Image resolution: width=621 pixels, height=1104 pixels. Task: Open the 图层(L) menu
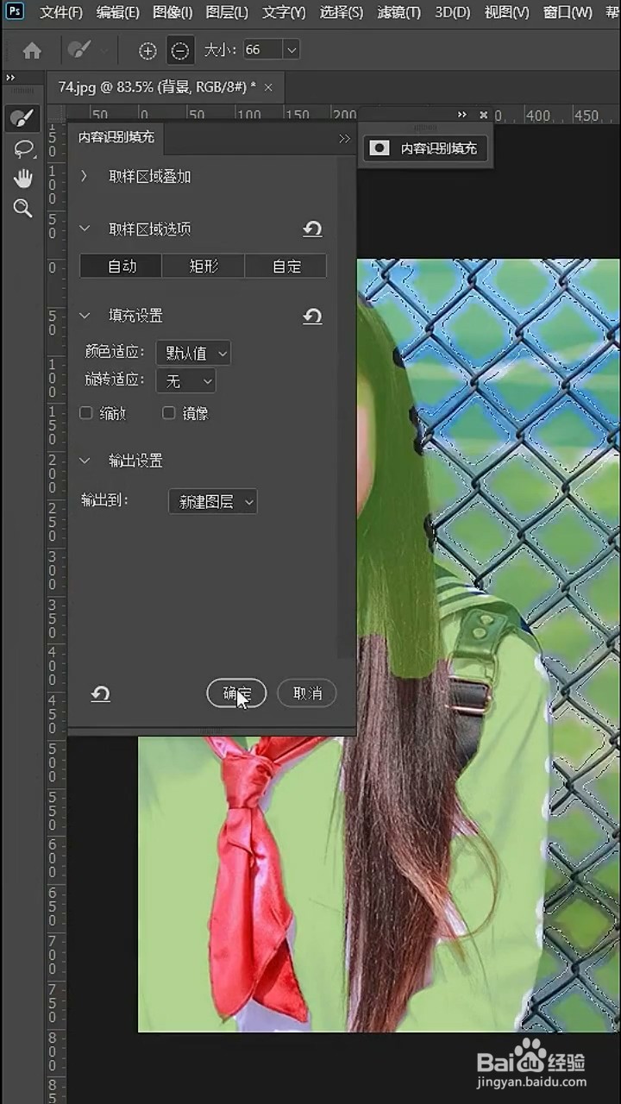227,12
